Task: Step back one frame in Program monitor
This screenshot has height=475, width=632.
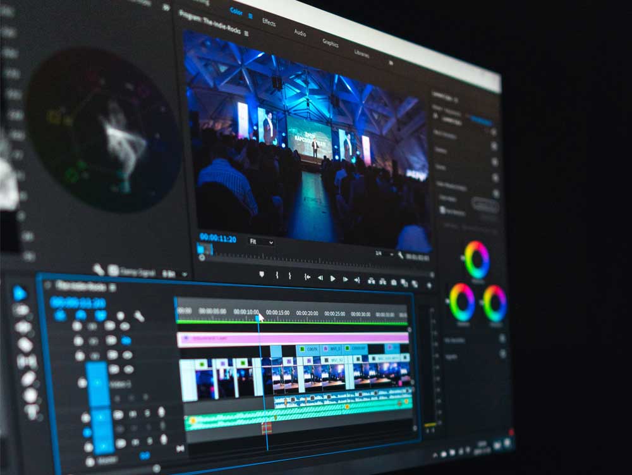Action: (320, 278)
